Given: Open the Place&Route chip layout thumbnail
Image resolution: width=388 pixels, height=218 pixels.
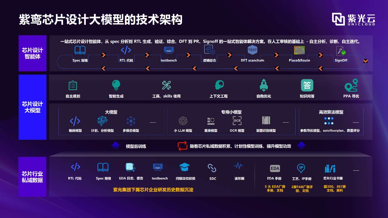Looking at the screenshot, I should click(x=299, y=50).
